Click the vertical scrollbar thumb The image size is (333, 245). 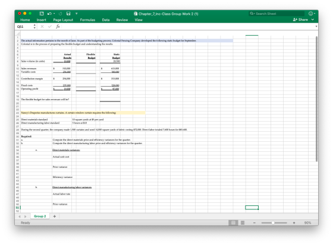click(x=316, y=98)
